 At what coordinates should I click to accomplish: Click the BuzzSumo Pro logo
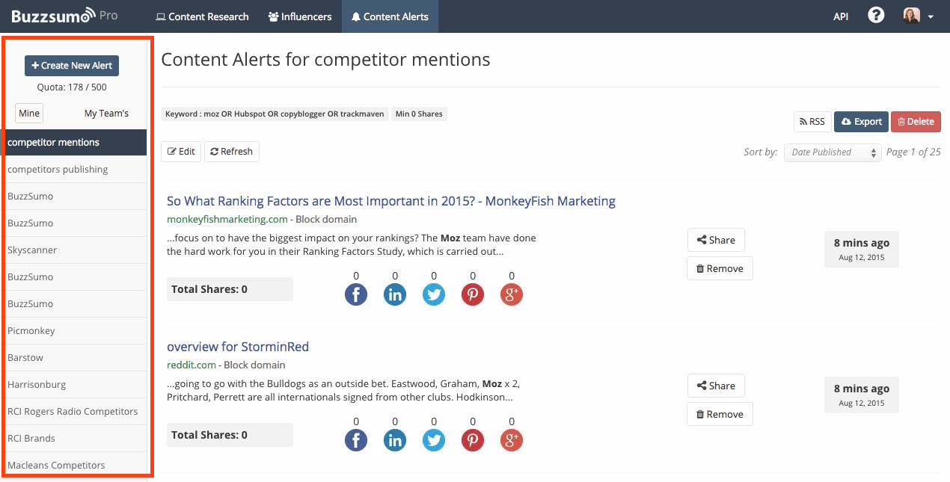tap(64, 15)
